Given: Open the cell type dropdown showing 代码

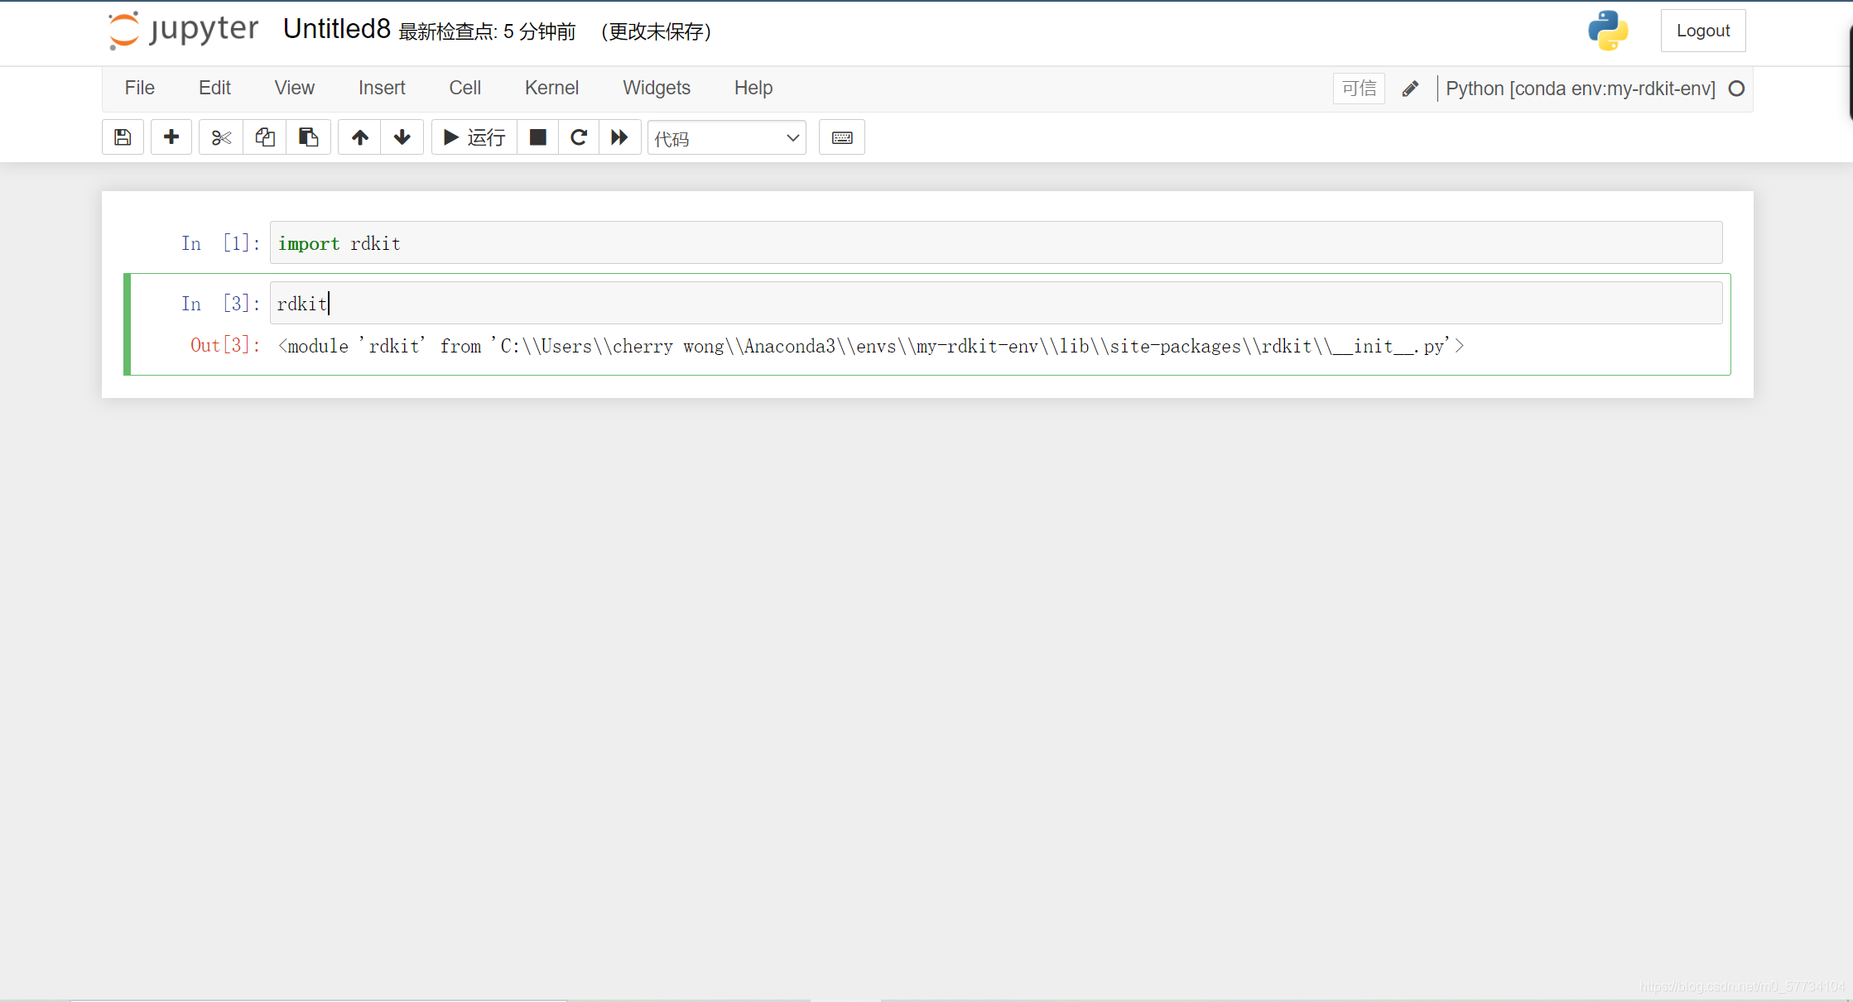Looking at the screenshot, I should (726, 137).
